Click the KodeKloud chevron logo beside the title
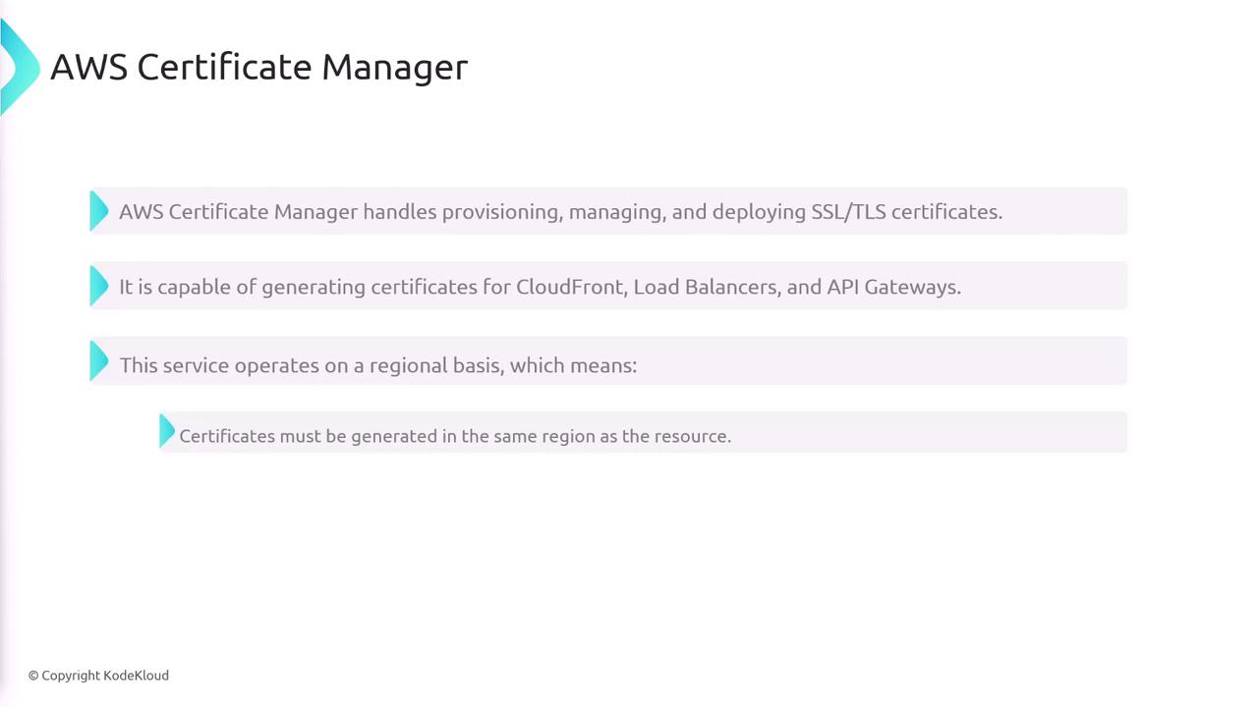The image size is (1258, 707). point(19,67)
